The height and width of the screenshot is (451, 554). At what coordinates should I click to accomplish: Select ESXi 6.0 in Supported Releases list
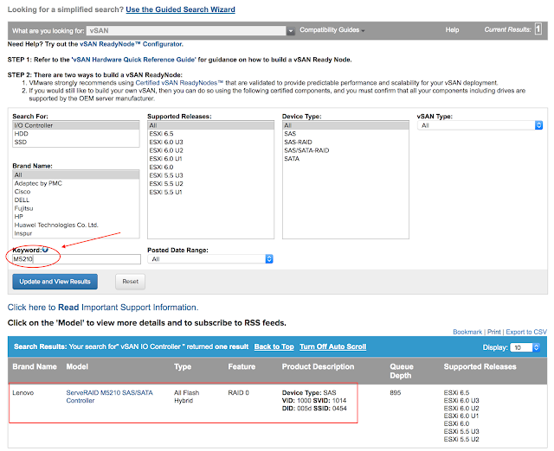(210, 167)
